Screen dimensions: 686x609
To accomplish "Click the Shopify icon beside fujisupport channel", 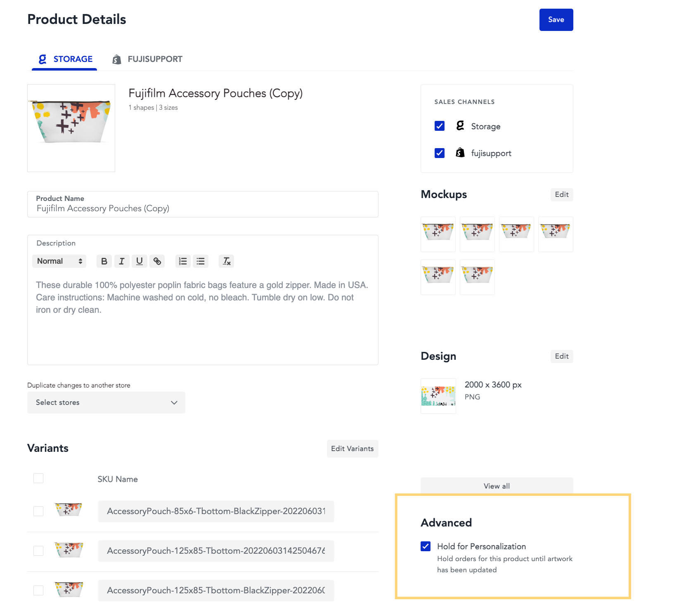I will point(460,153).
